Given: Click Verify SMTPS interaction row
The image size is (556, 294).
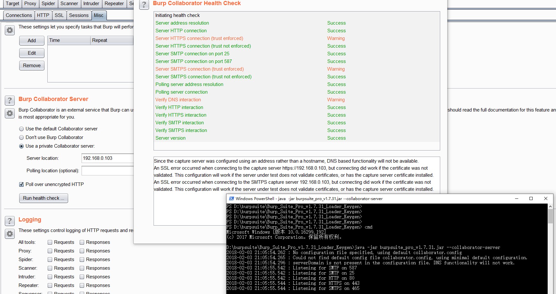Looking at the screenshot, I should tap(297, 130).
